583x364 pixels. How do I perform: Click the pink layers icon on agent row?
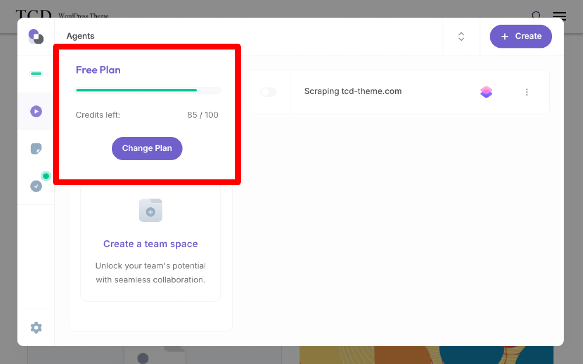[486, 92]
